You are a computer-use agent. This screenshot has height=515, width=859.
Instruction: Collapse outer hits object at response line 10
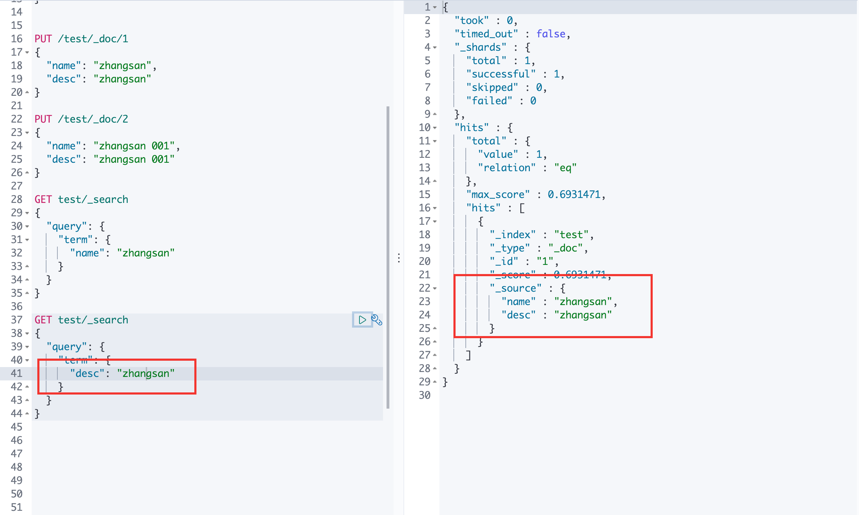pos(435,128)
